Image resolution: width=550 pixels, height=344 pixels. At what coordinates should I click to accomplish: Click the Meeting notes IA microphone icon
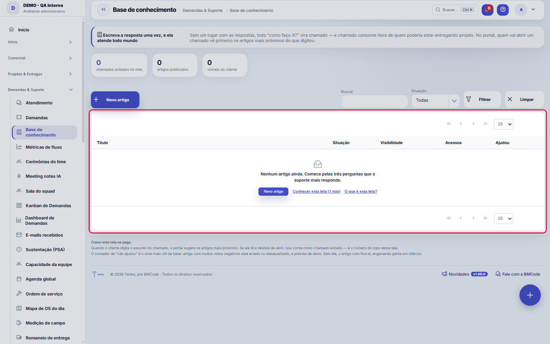tap(19, 176)
